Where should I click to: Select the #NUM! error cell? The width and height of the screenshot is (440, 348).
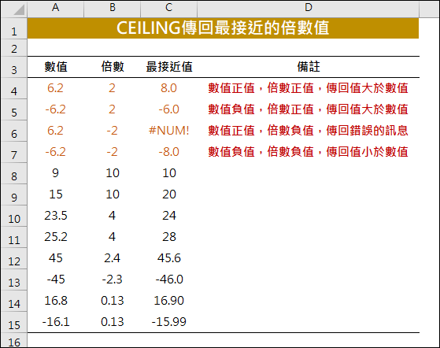(169, 131)
